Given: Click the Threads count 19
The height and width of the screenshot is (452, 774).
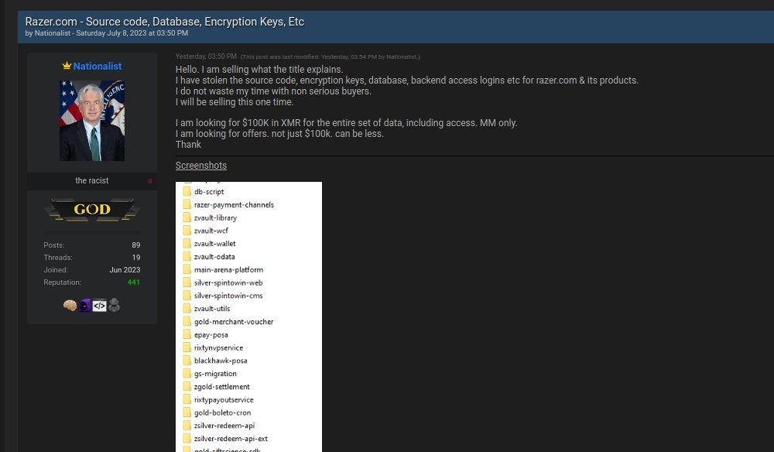Looking at the screenshot, I should pos(135,257).
